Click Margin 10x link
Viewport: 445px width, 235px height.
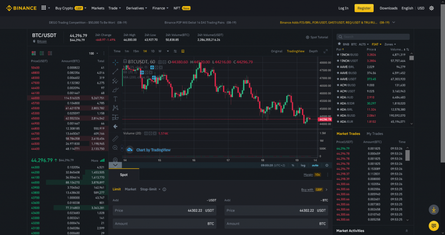click(x=312, y=175)
